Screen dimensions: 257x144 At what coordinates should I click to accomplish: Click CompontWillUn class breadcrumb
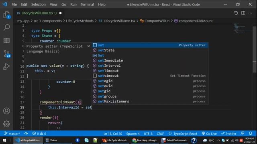[x=157, y=21]
